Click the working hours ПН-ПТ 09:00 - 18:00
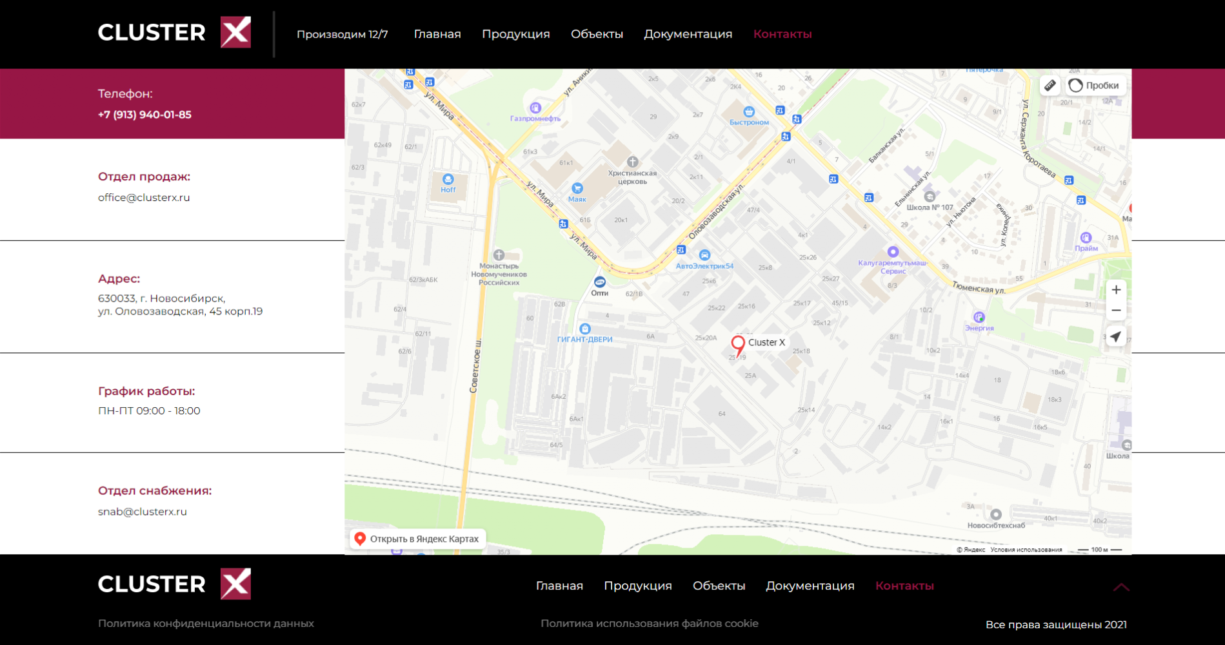This screenshot has width=1225, height=645. click(149, 411)
